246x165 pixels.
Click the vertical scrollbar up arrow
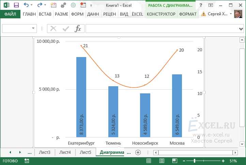coord(242,40)
